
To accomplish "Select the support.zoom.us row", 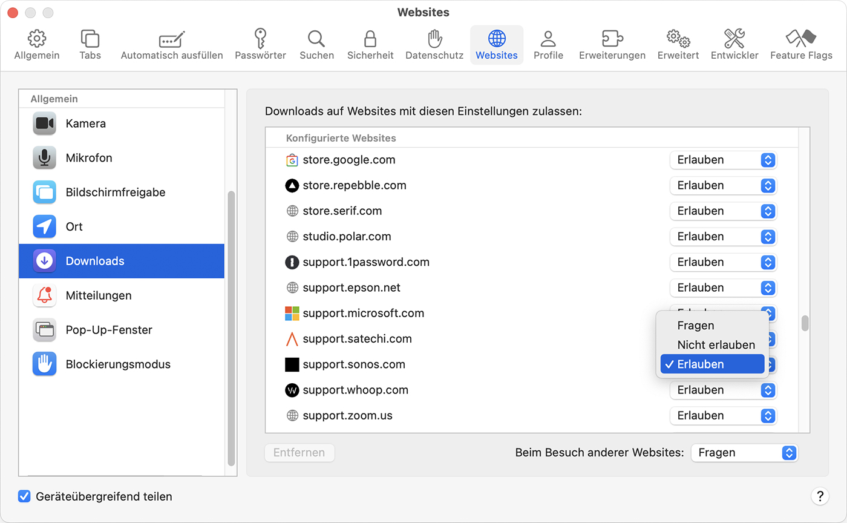I will 532,416.
